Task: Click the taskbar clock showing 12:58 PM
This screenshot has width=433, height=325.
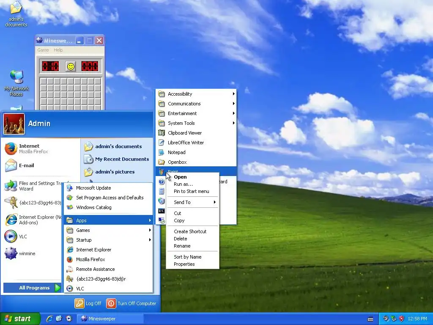Action: tap(417, 319)
